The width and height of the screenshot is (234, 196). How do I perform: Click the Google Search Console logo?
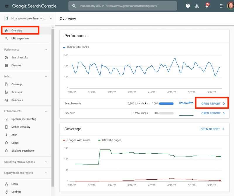pos(34,6)
